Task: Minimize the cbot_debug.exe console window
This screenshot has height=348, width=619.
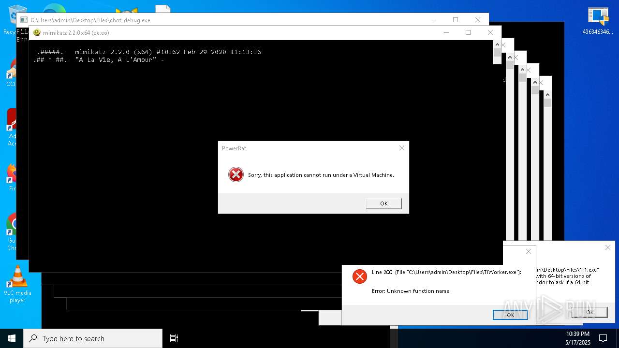Action: [433, 20]
